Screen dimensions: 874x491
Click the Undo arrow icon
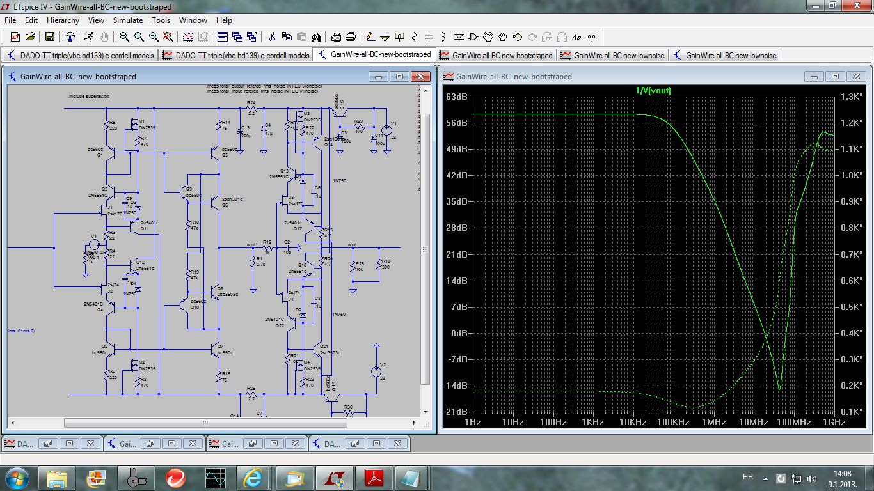518,36
